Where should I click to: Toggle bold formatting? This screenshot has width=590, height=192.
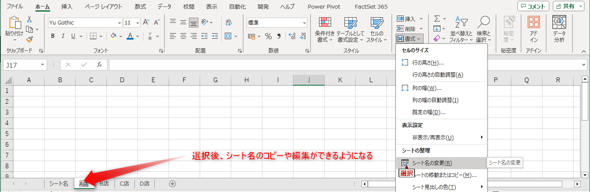tap(53, 36)
